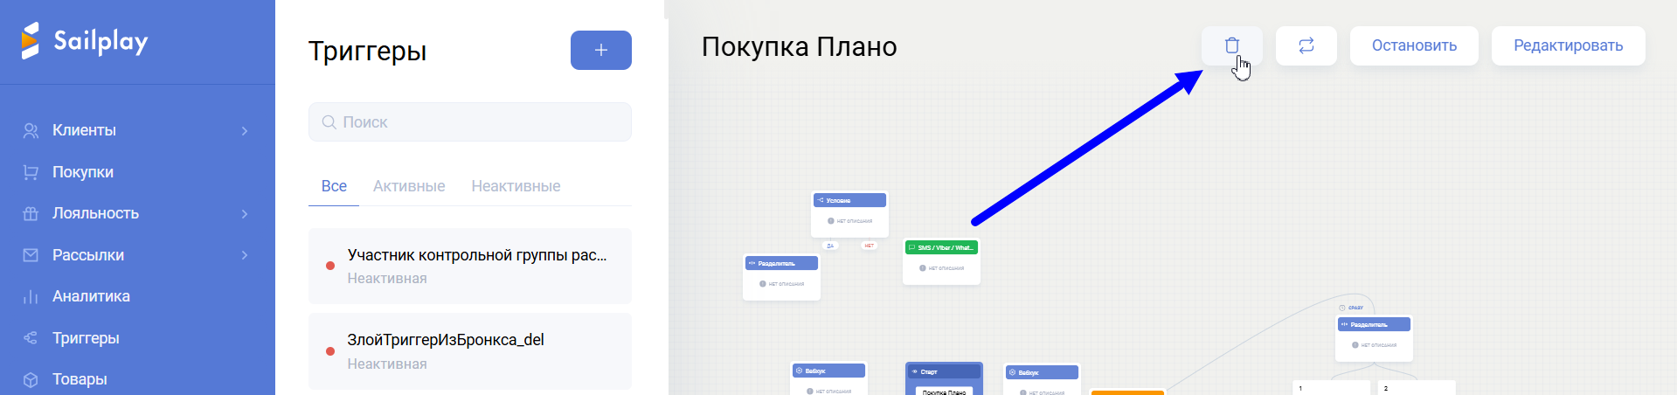The image size is (1677, 395).
Task: Open Товары via the box icon
Action: (x=31, y=379)
